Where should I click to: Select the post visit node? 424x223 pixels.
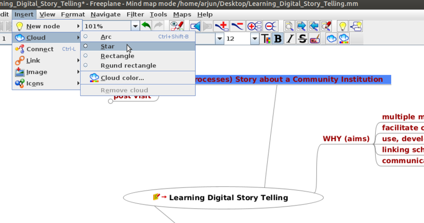tap(132, 97)
